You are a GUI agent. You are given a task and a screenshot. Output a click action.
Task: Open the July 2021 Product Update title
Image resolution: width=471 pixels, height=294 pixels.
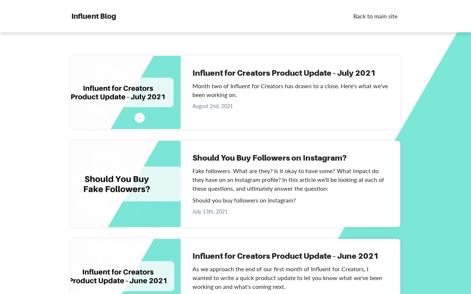284,73
